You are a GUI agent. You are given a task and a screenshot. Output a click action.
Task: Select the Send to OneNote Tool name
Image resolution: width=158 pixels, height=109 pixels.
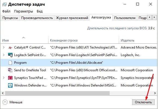(30, 70)
